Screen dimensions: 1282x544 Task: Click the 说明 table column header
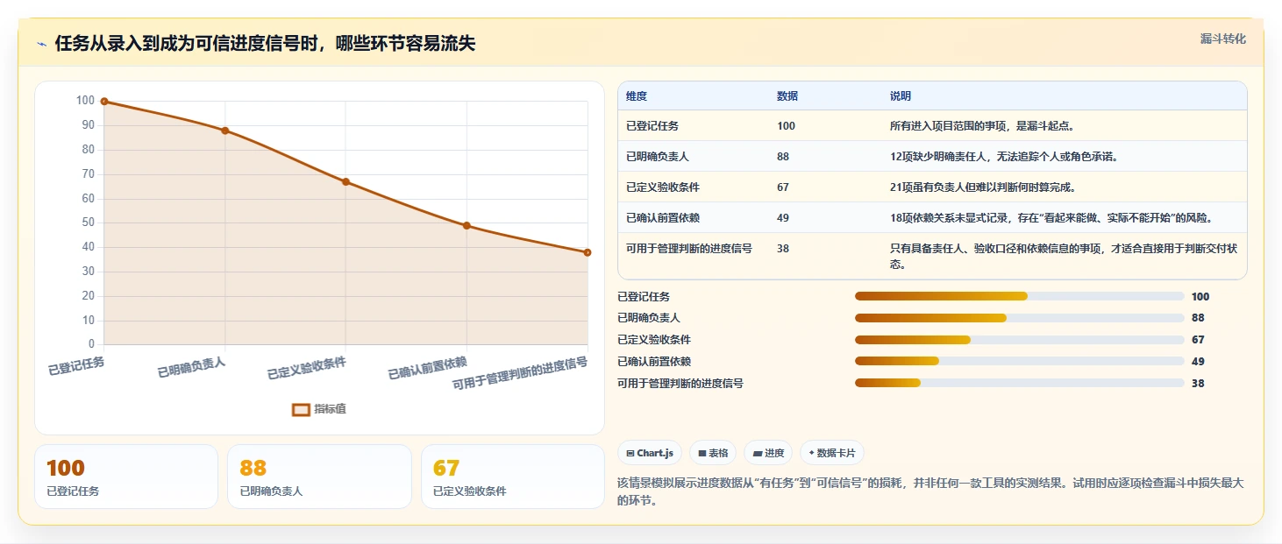coord(901,95)
